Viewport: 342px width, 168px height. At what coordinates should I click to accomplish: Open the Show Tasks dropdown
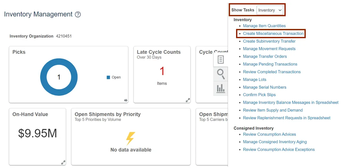coord(270,10)
